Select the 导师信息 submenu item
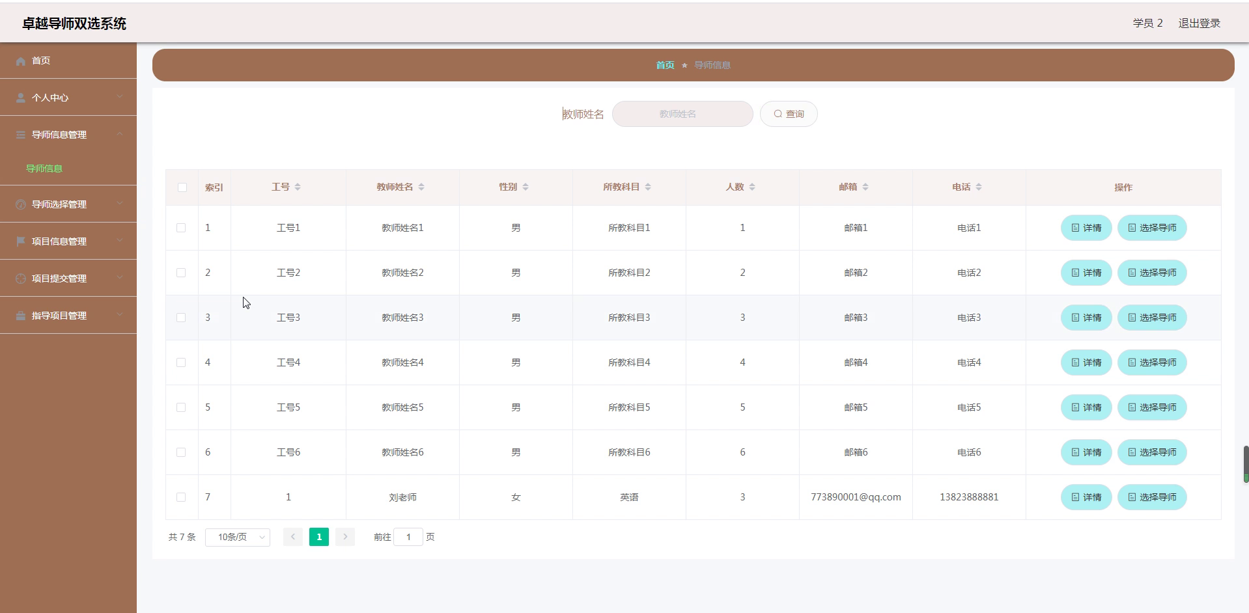 coord(44,168)
